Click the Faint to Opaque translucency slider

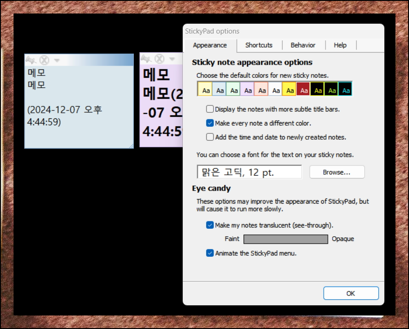click(285, 239)
